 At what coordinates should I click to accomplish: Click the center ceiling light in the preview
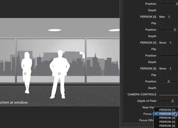click(55, 30)
